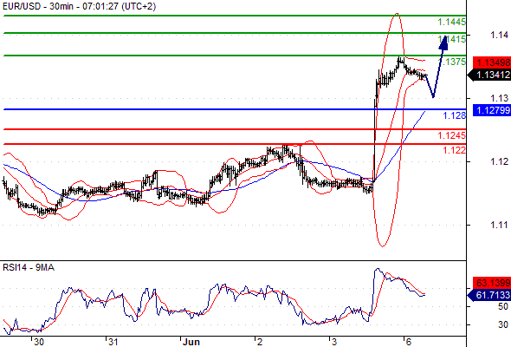The image size is (511, 347).
Task: Click the 1.14 price axis label
Action: [x=499, y=35]
